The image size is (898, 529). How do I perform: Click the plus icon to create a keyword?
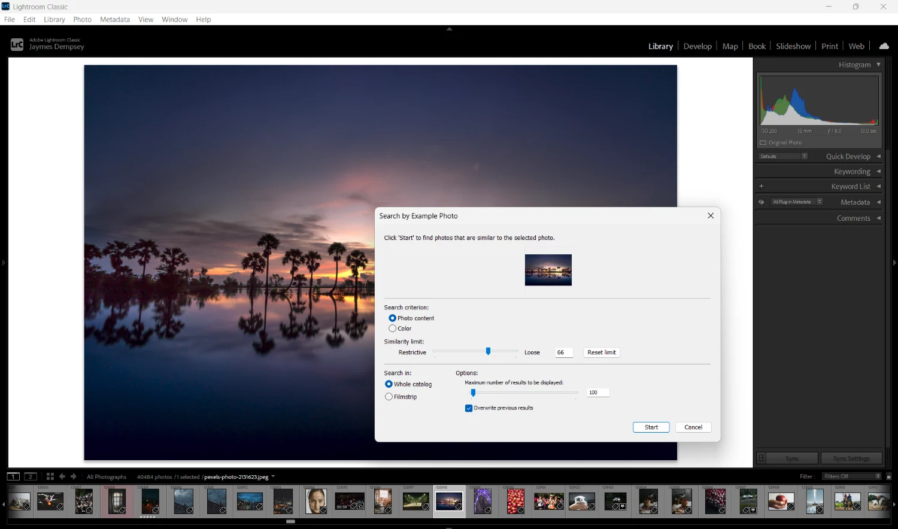(761, 186)
